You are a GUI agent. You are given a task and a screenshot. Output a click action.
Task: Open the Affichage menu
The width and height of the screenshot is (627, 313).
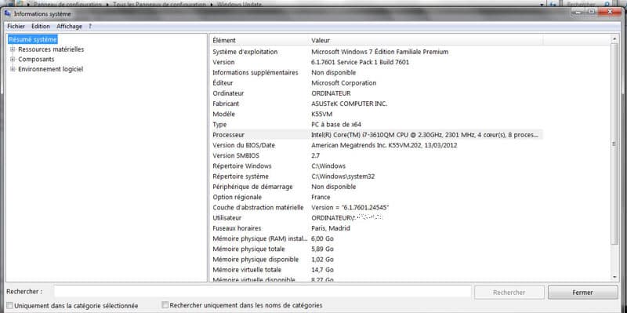click(x=69, y=26)
